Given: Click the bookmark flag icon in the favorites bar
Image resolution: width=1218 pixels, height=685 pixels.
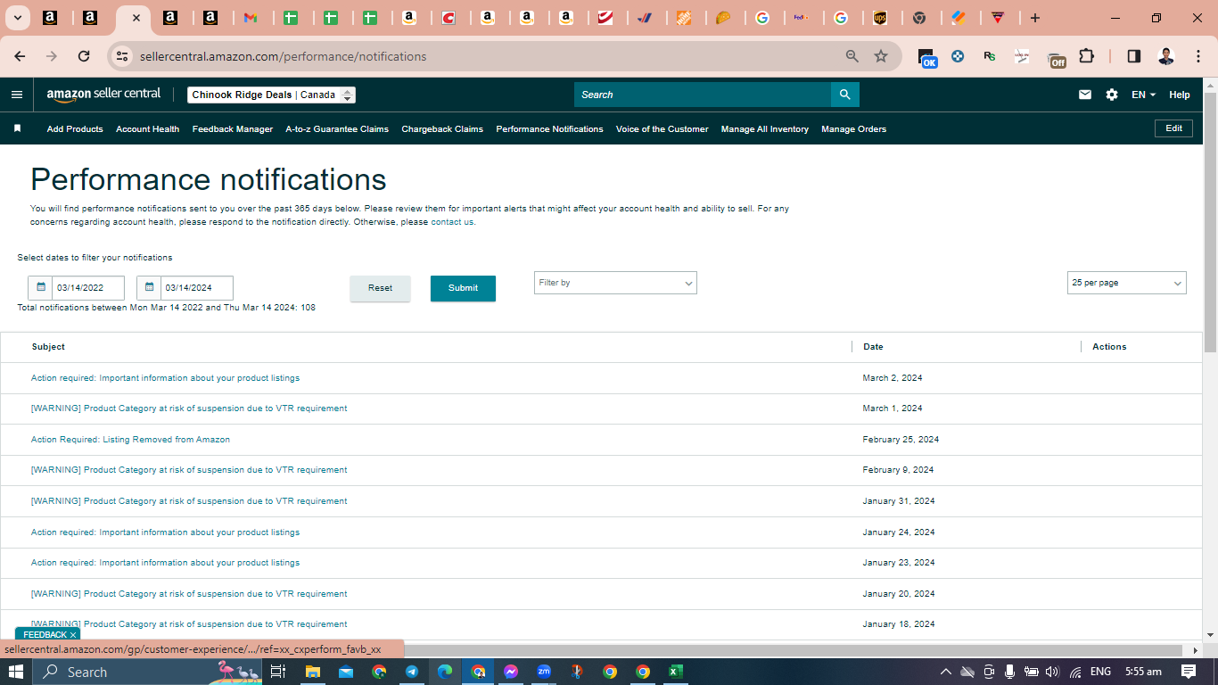Looking at the screenshot, I should (x=17, y=128).
